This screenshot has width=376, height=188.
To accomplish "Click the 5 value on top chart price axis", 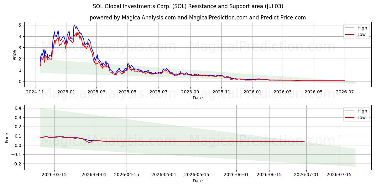I will 20,25.
